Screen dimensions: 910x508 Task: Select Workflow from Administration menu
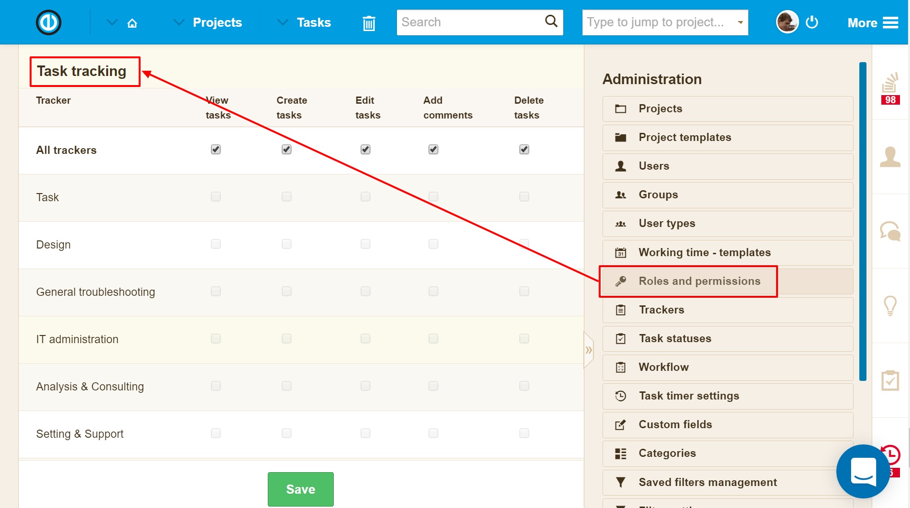tap(663, 367)
